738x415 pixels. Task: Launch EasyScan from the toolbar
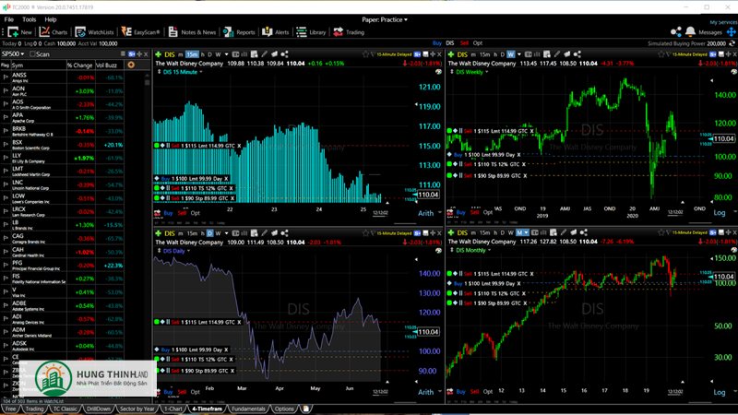point(140,32)
